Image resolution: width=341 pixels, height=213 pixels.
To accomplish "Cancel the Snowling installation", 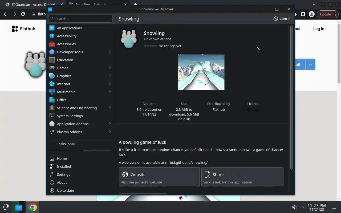I will [282, 19].
